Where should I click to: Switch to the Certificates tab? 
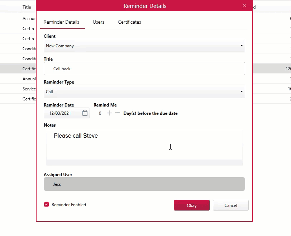[x=129, y=22]
